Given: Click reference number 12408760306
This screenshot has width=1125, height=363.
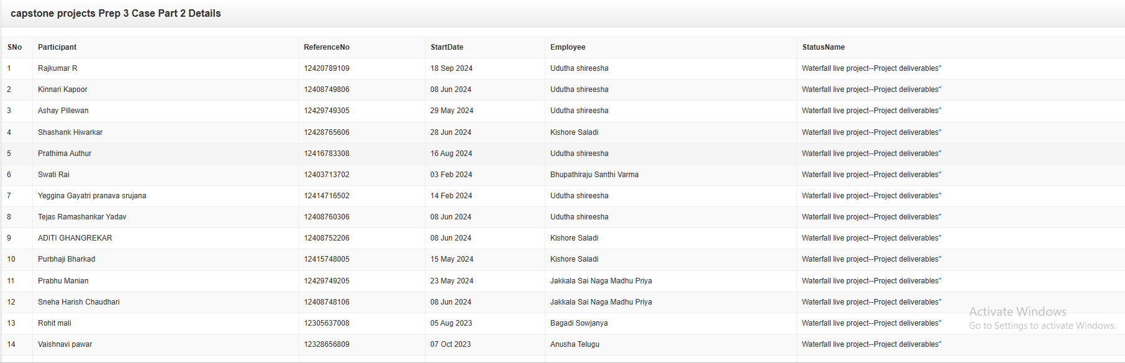Looking at the screenshot, I should coord(326,217).
